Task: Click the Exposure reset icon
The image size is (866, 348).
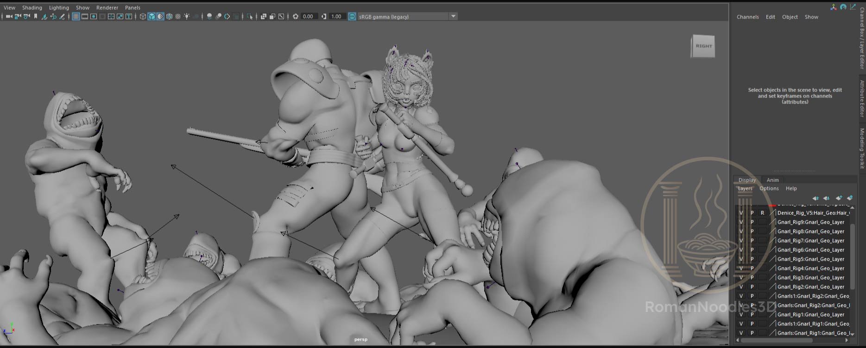Action: point(296,16)
